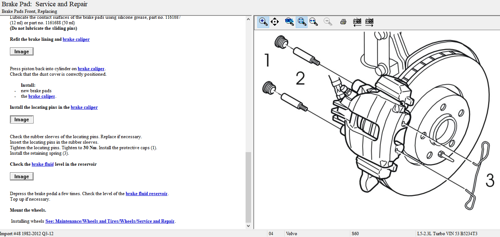Select the zoom in magnifier tool
This screenshot has height=237, width=500.
(263, 22)
